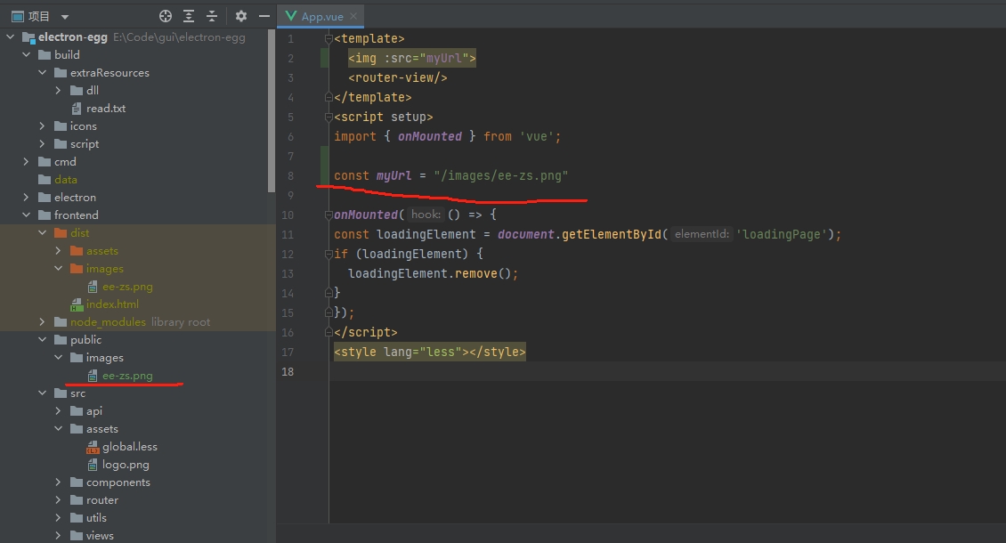Select the utils folder name in tree
Viewport: 1006px width, 543px height.
click(x=96, y=518)
